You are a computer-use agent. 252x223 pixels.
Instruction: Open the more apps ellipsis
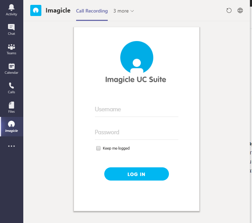11,146
